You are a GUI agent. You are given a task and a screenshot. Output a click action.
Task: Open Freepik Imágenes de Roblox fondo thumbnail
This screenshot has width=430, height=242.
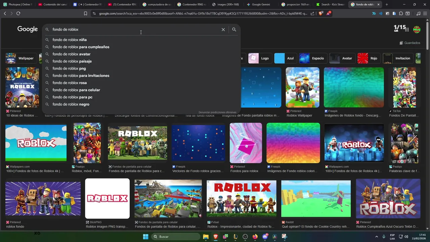point(354,87)
